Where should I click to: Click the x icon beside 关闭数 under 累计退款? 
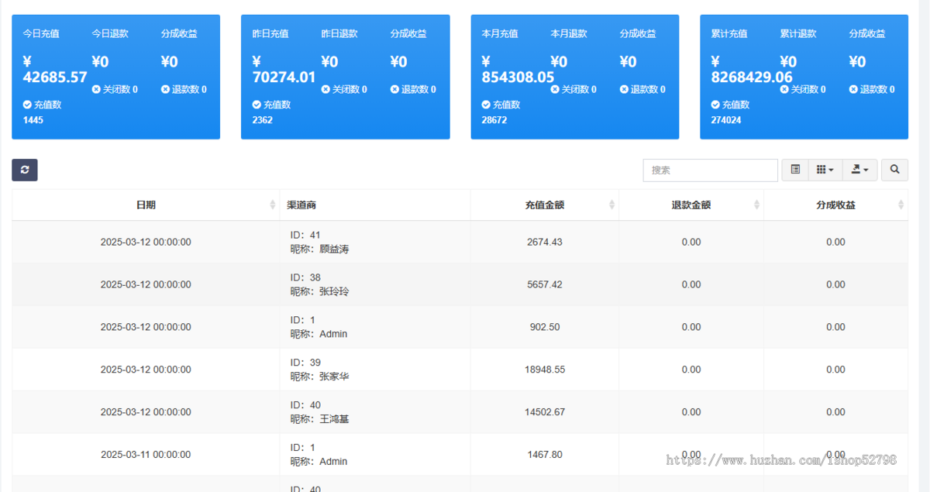pyautogui.click(x=784, y=89)
